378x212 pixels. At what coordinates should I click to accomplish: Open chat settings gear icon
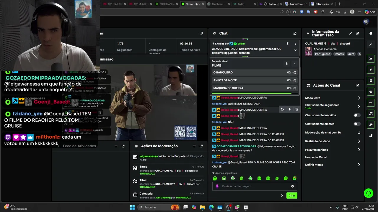pyautogui.click(x=282, y=196)
